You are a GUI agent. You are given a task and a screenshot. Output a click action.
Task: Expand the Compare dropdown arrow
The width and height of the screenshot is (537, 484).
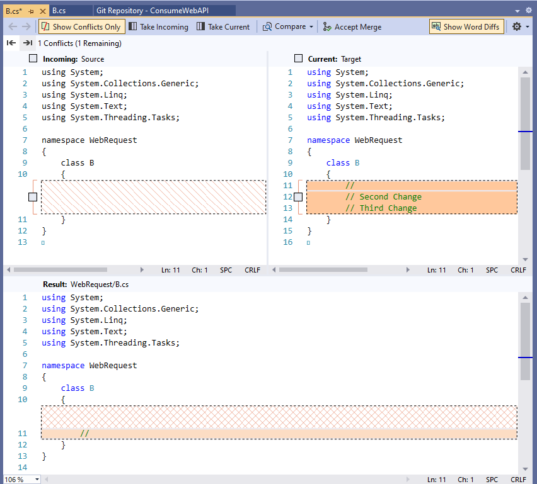point(311,26)
